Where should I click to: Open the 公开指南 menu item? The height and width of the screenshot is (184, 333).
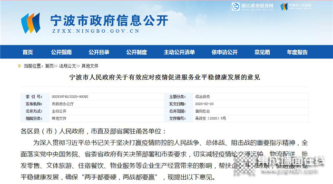point(61,52)
